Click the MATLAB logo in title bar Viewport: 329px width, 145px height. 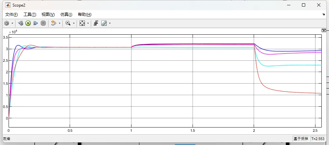pos(7,5)
